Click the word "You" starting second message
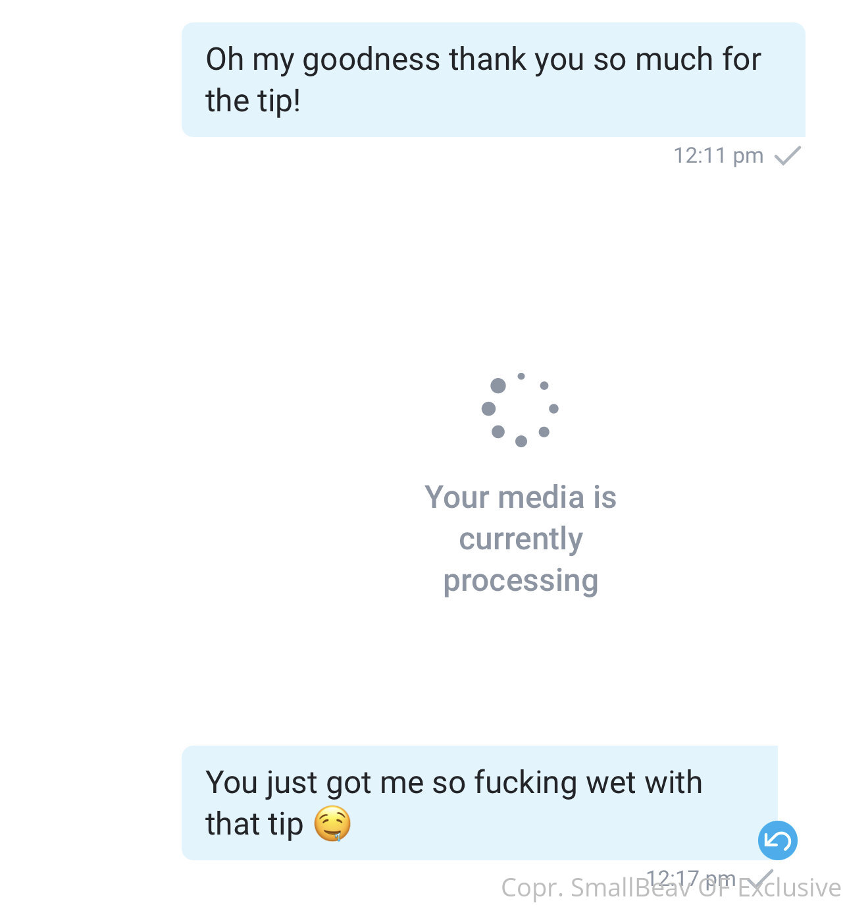 pyautogui.click(x=231, y=782)
